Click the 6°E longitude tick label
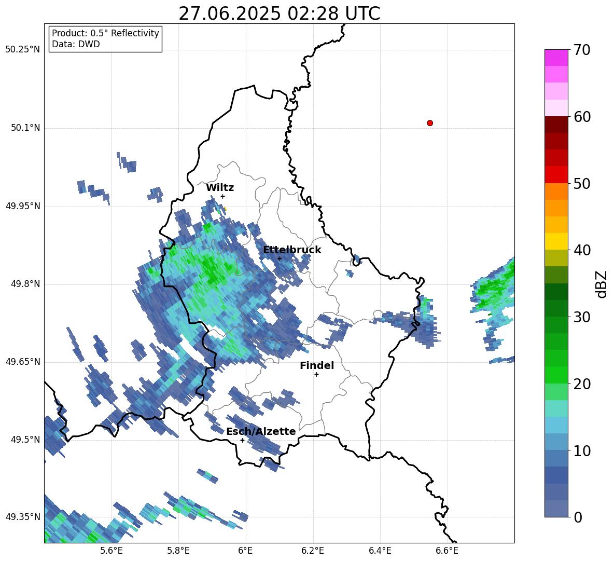The image size is (614, 561). point(245,551)
